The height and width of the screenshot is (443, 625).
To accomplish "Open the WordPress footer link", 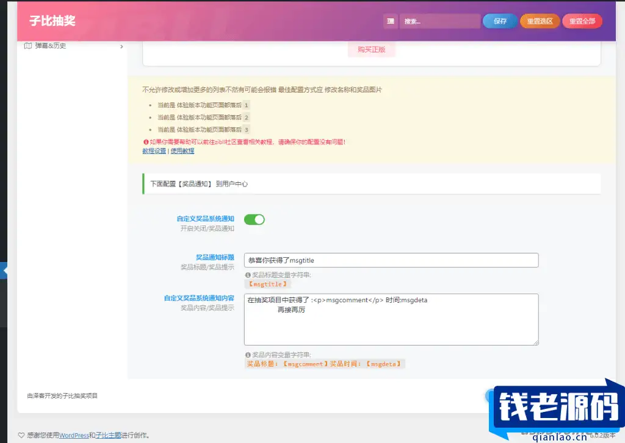I will point(74,436).
